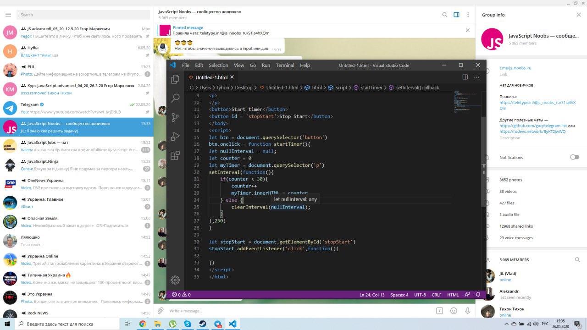Select the Untitled-1.html tab

(211, 77)
